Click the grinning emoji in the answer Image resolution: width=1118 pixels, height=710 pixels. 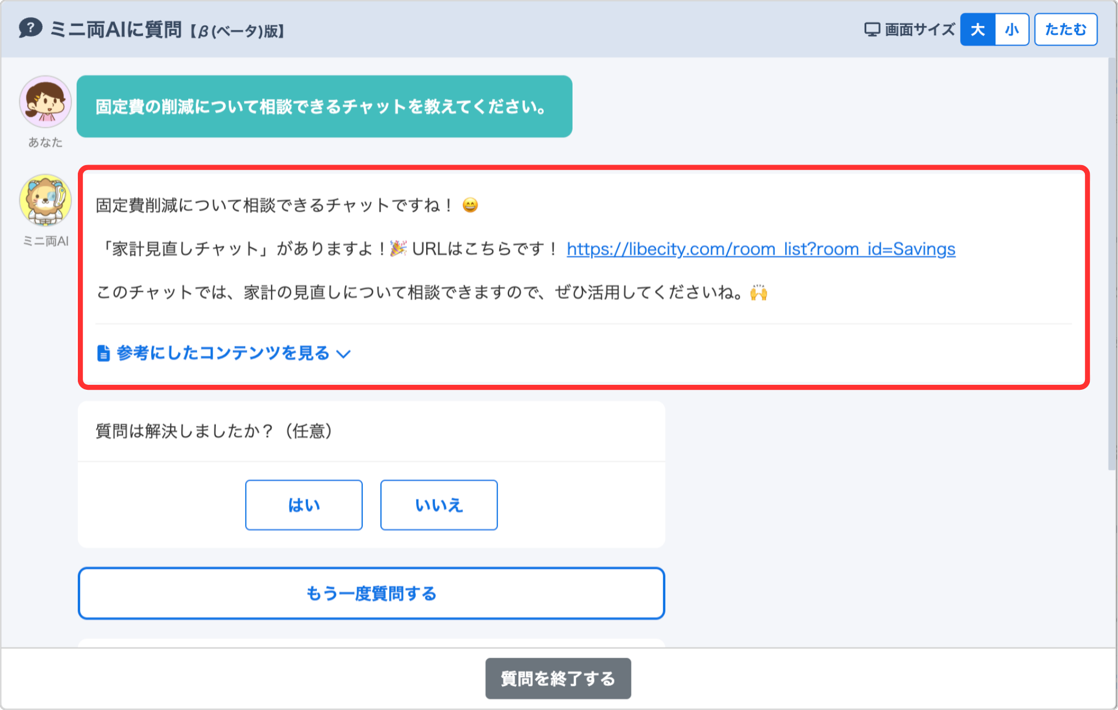(x=470, y=205)
